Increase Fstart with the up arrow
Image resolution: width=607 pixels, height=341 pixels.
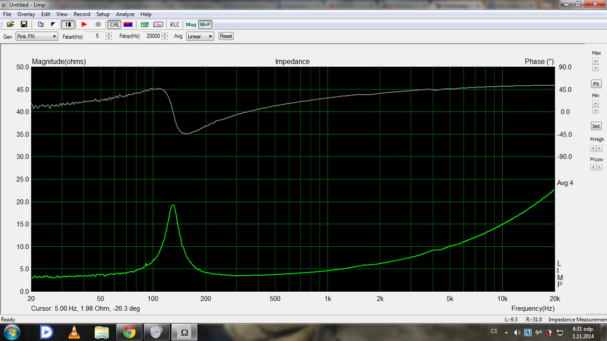tap(109, 34)
